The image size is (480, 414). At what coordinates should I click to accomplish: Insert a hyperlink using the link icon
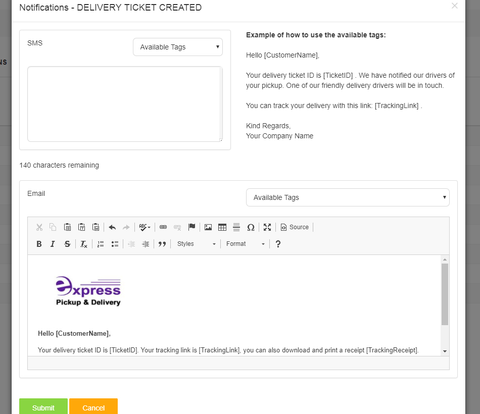click(x=163, y=227)
